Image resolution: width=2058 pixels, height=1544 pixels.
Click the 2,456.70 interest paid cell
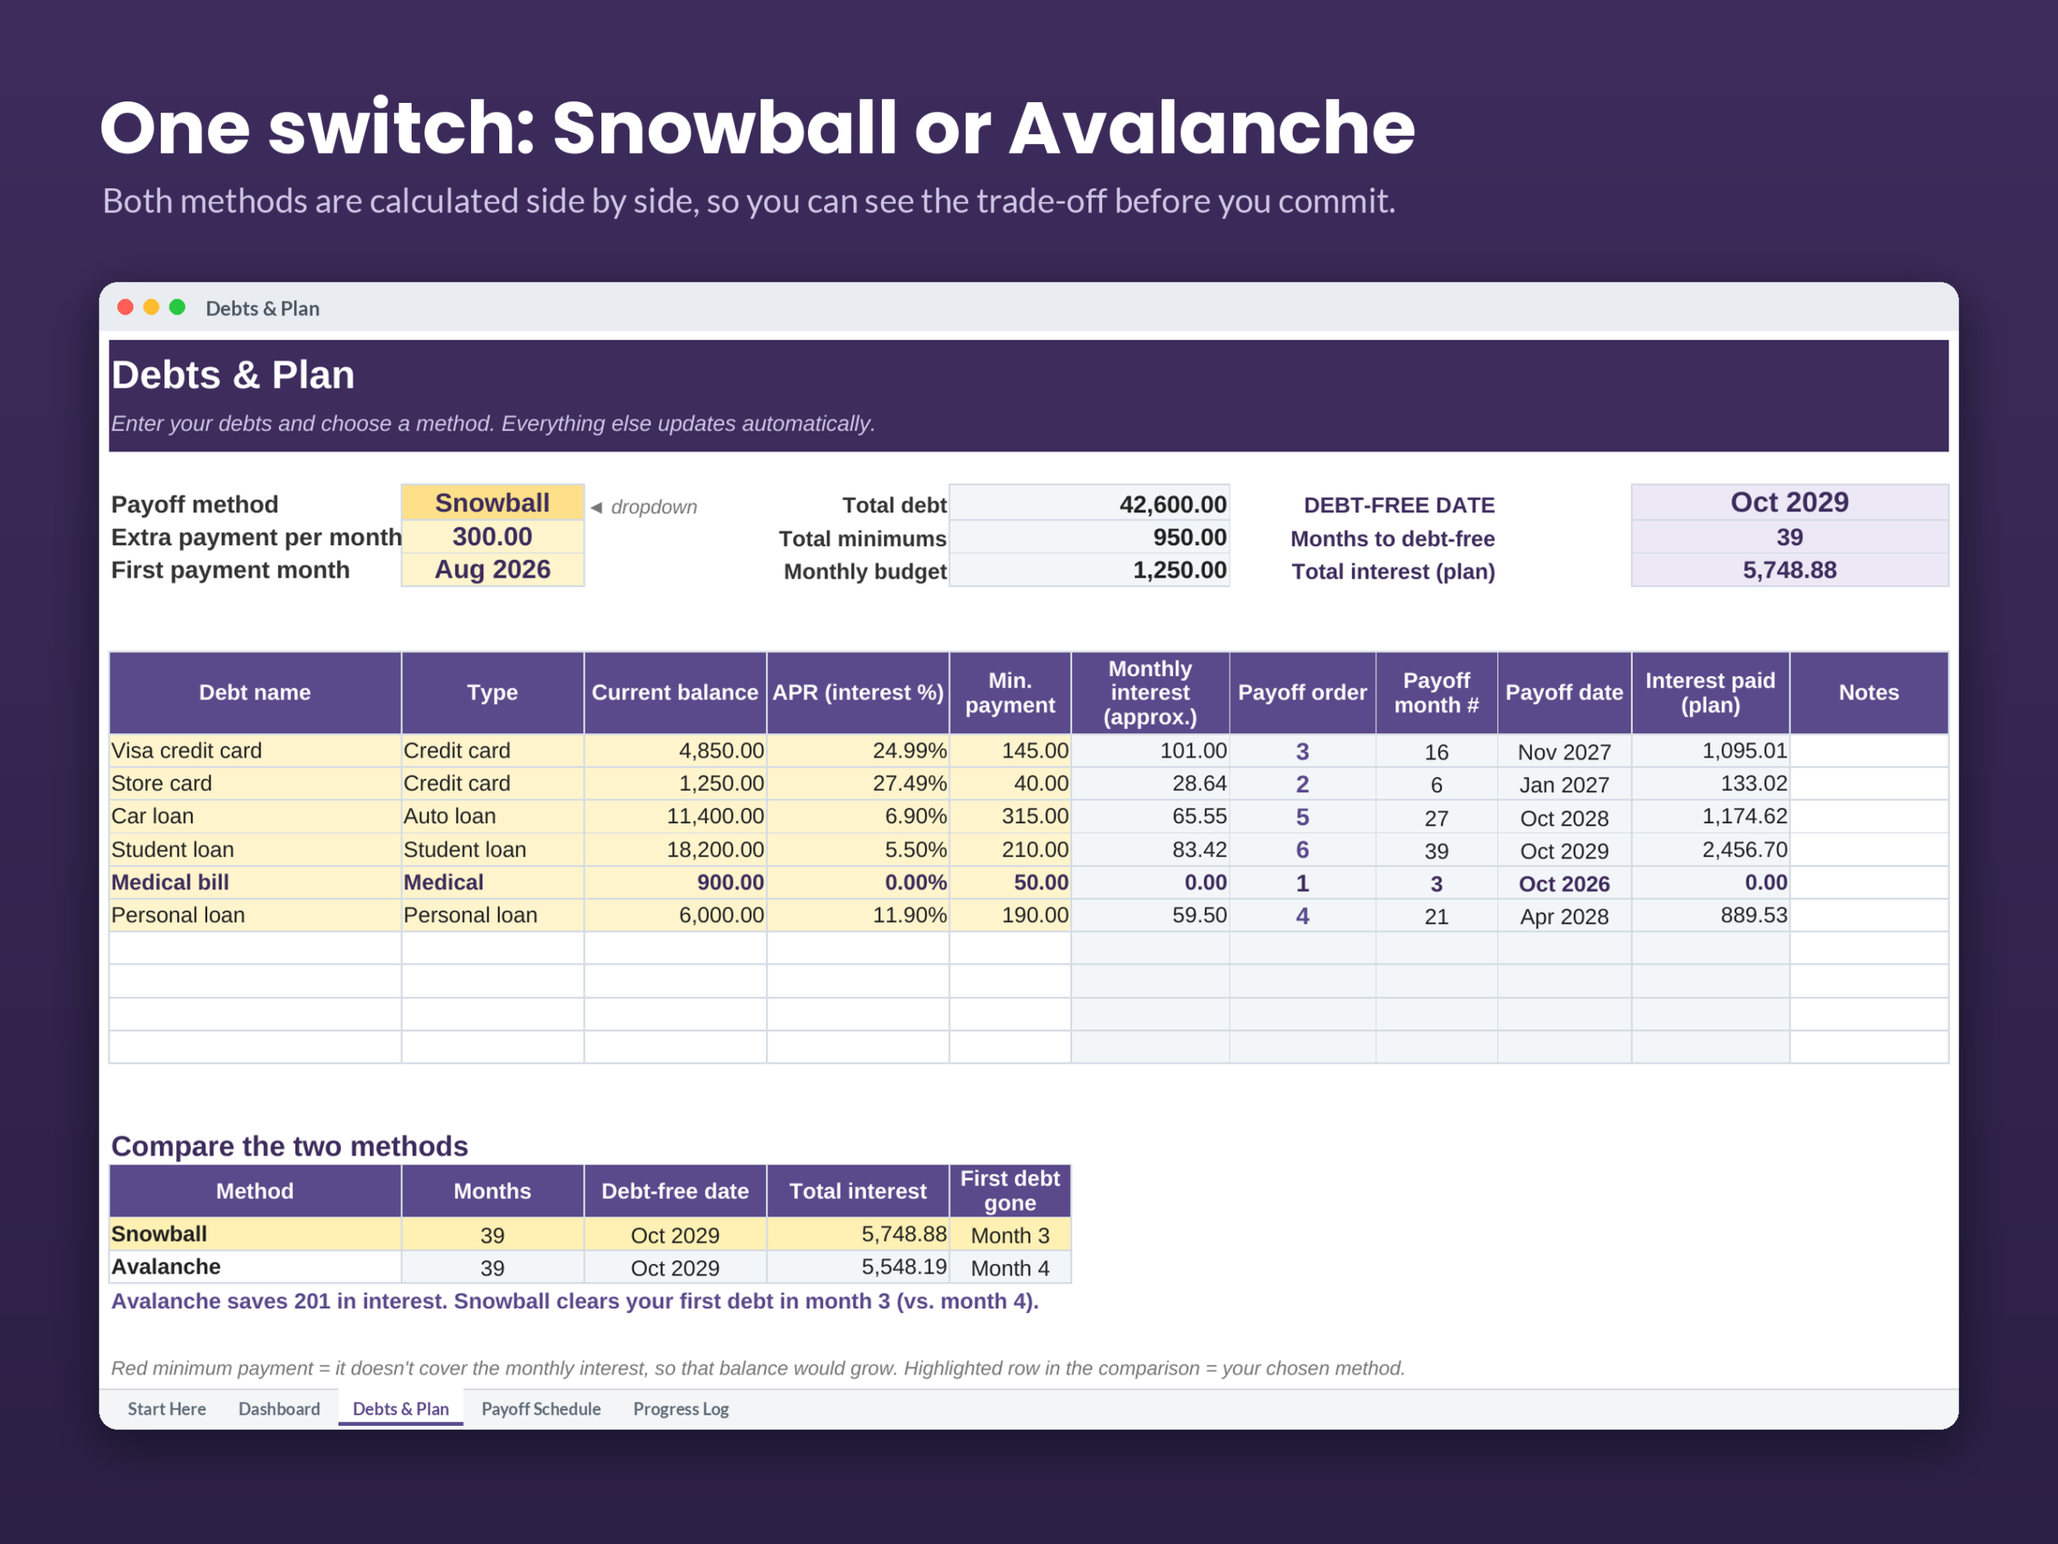(x=1710, y=848)
